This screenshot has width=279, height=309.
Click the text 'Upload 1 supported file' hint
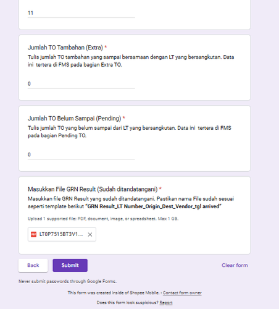[x=103, y=219]
